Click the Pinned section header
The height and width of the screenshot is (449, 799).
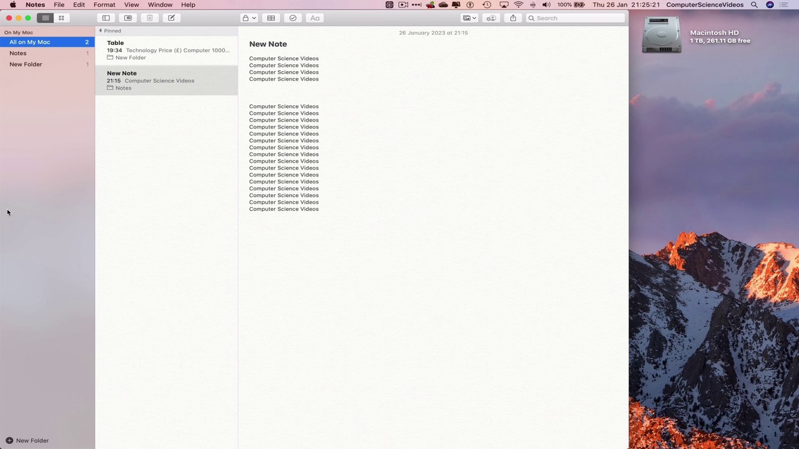(110, 31)
